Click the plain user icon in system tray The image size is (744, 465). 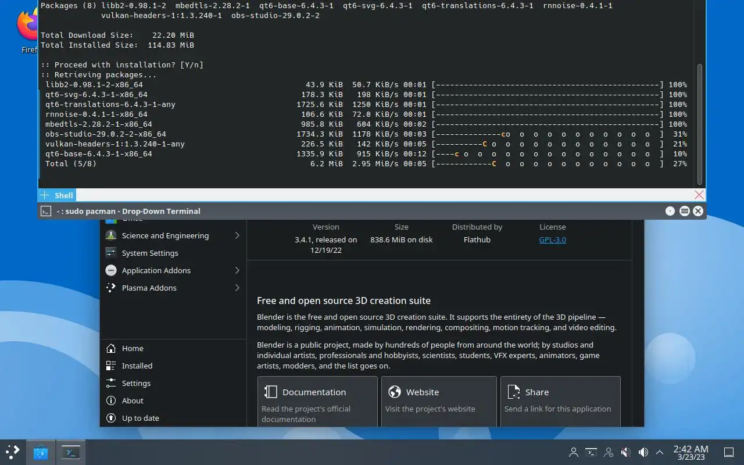point(574,452)
